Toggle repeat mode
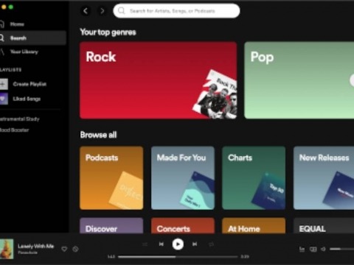 click(211, 244)
